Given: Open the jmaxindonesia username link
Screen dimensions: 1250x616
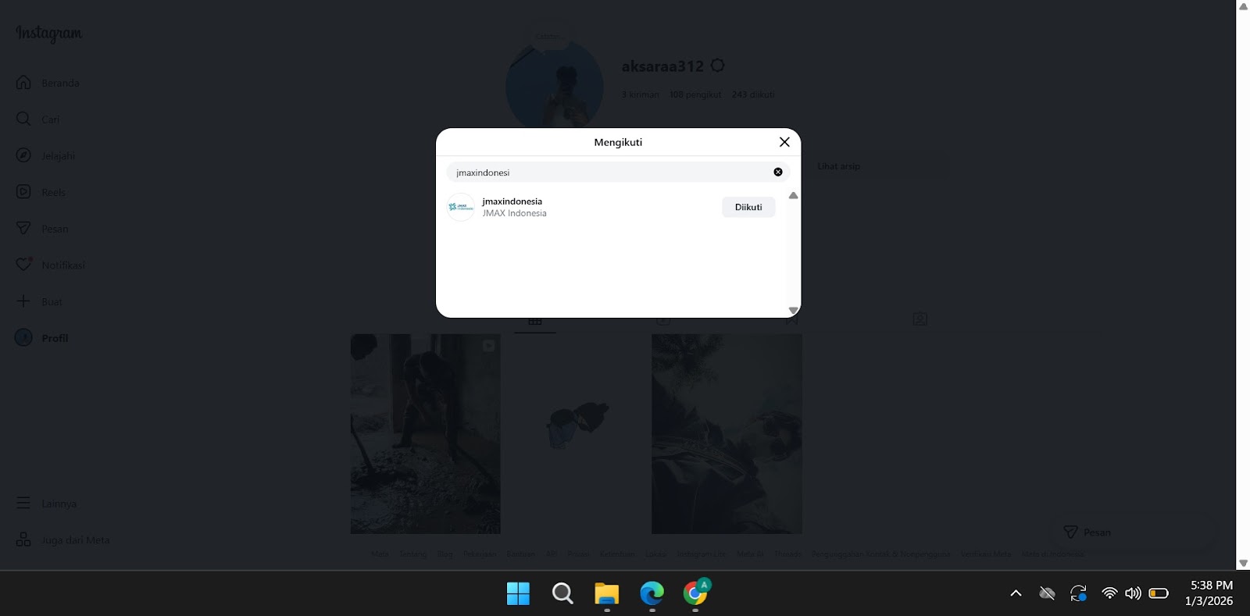Looking at the screenshot, I should 512,201.
